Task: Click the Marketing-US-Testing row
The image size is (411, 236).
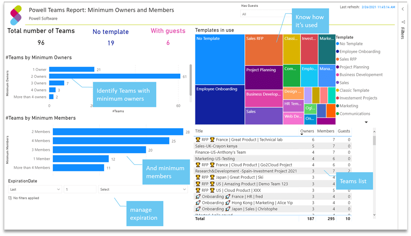Action: 273,159
